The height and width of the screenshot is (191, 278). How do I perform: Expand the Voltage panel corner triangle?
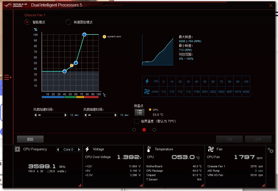141,185
